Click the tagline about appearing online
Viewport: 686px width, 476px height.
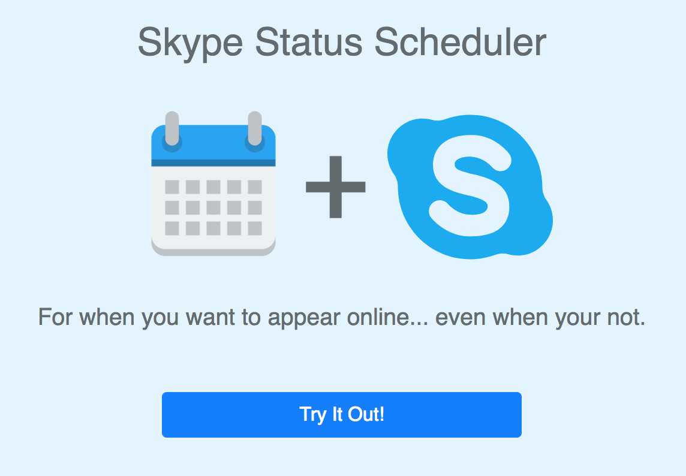pyautogui.click(x=343, y=318)
